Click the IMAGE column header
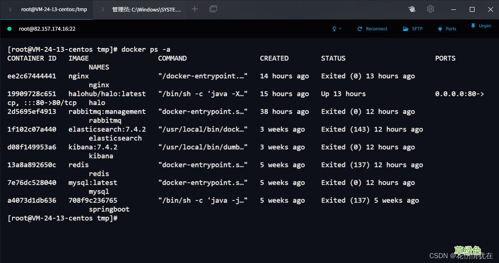 click(78, 58)
